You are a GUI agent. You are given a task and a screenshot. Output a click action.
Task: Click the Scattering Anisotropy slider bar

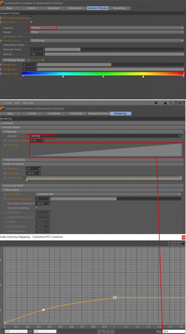pos(116,199)
